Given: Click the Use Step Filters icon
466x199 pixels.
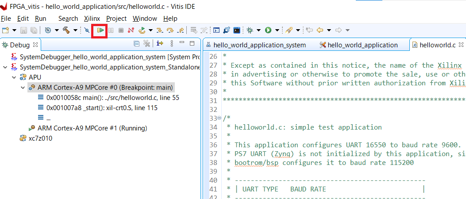Looking at the screenshot, I should coord(204,30).
